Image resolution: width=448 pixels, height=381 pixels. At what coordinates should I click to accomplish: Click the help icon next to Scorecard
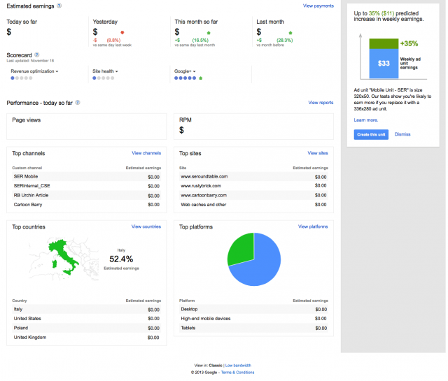tap(37, 55)
